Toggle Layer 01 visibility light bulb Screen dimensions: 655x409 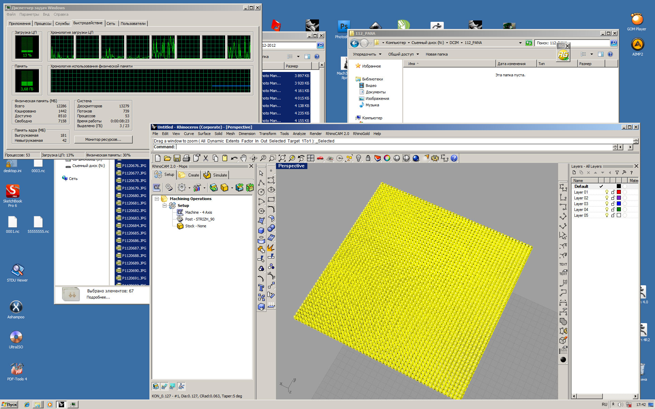[x=607, y=192]
